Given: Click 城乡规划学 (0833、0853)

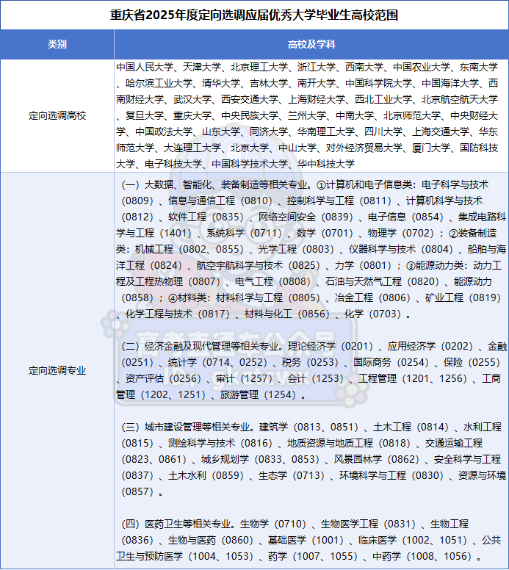Looking at the screenshot, I should click(x=261, y=459).
